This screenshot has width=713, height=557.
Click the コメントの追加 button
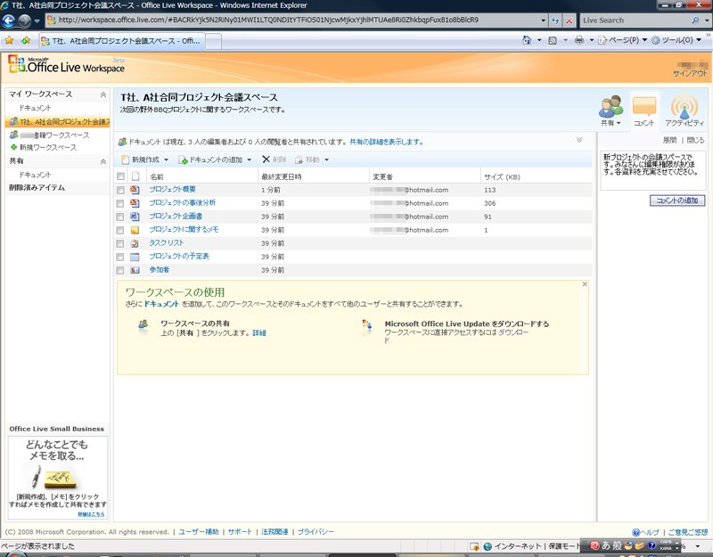(677, 201)
